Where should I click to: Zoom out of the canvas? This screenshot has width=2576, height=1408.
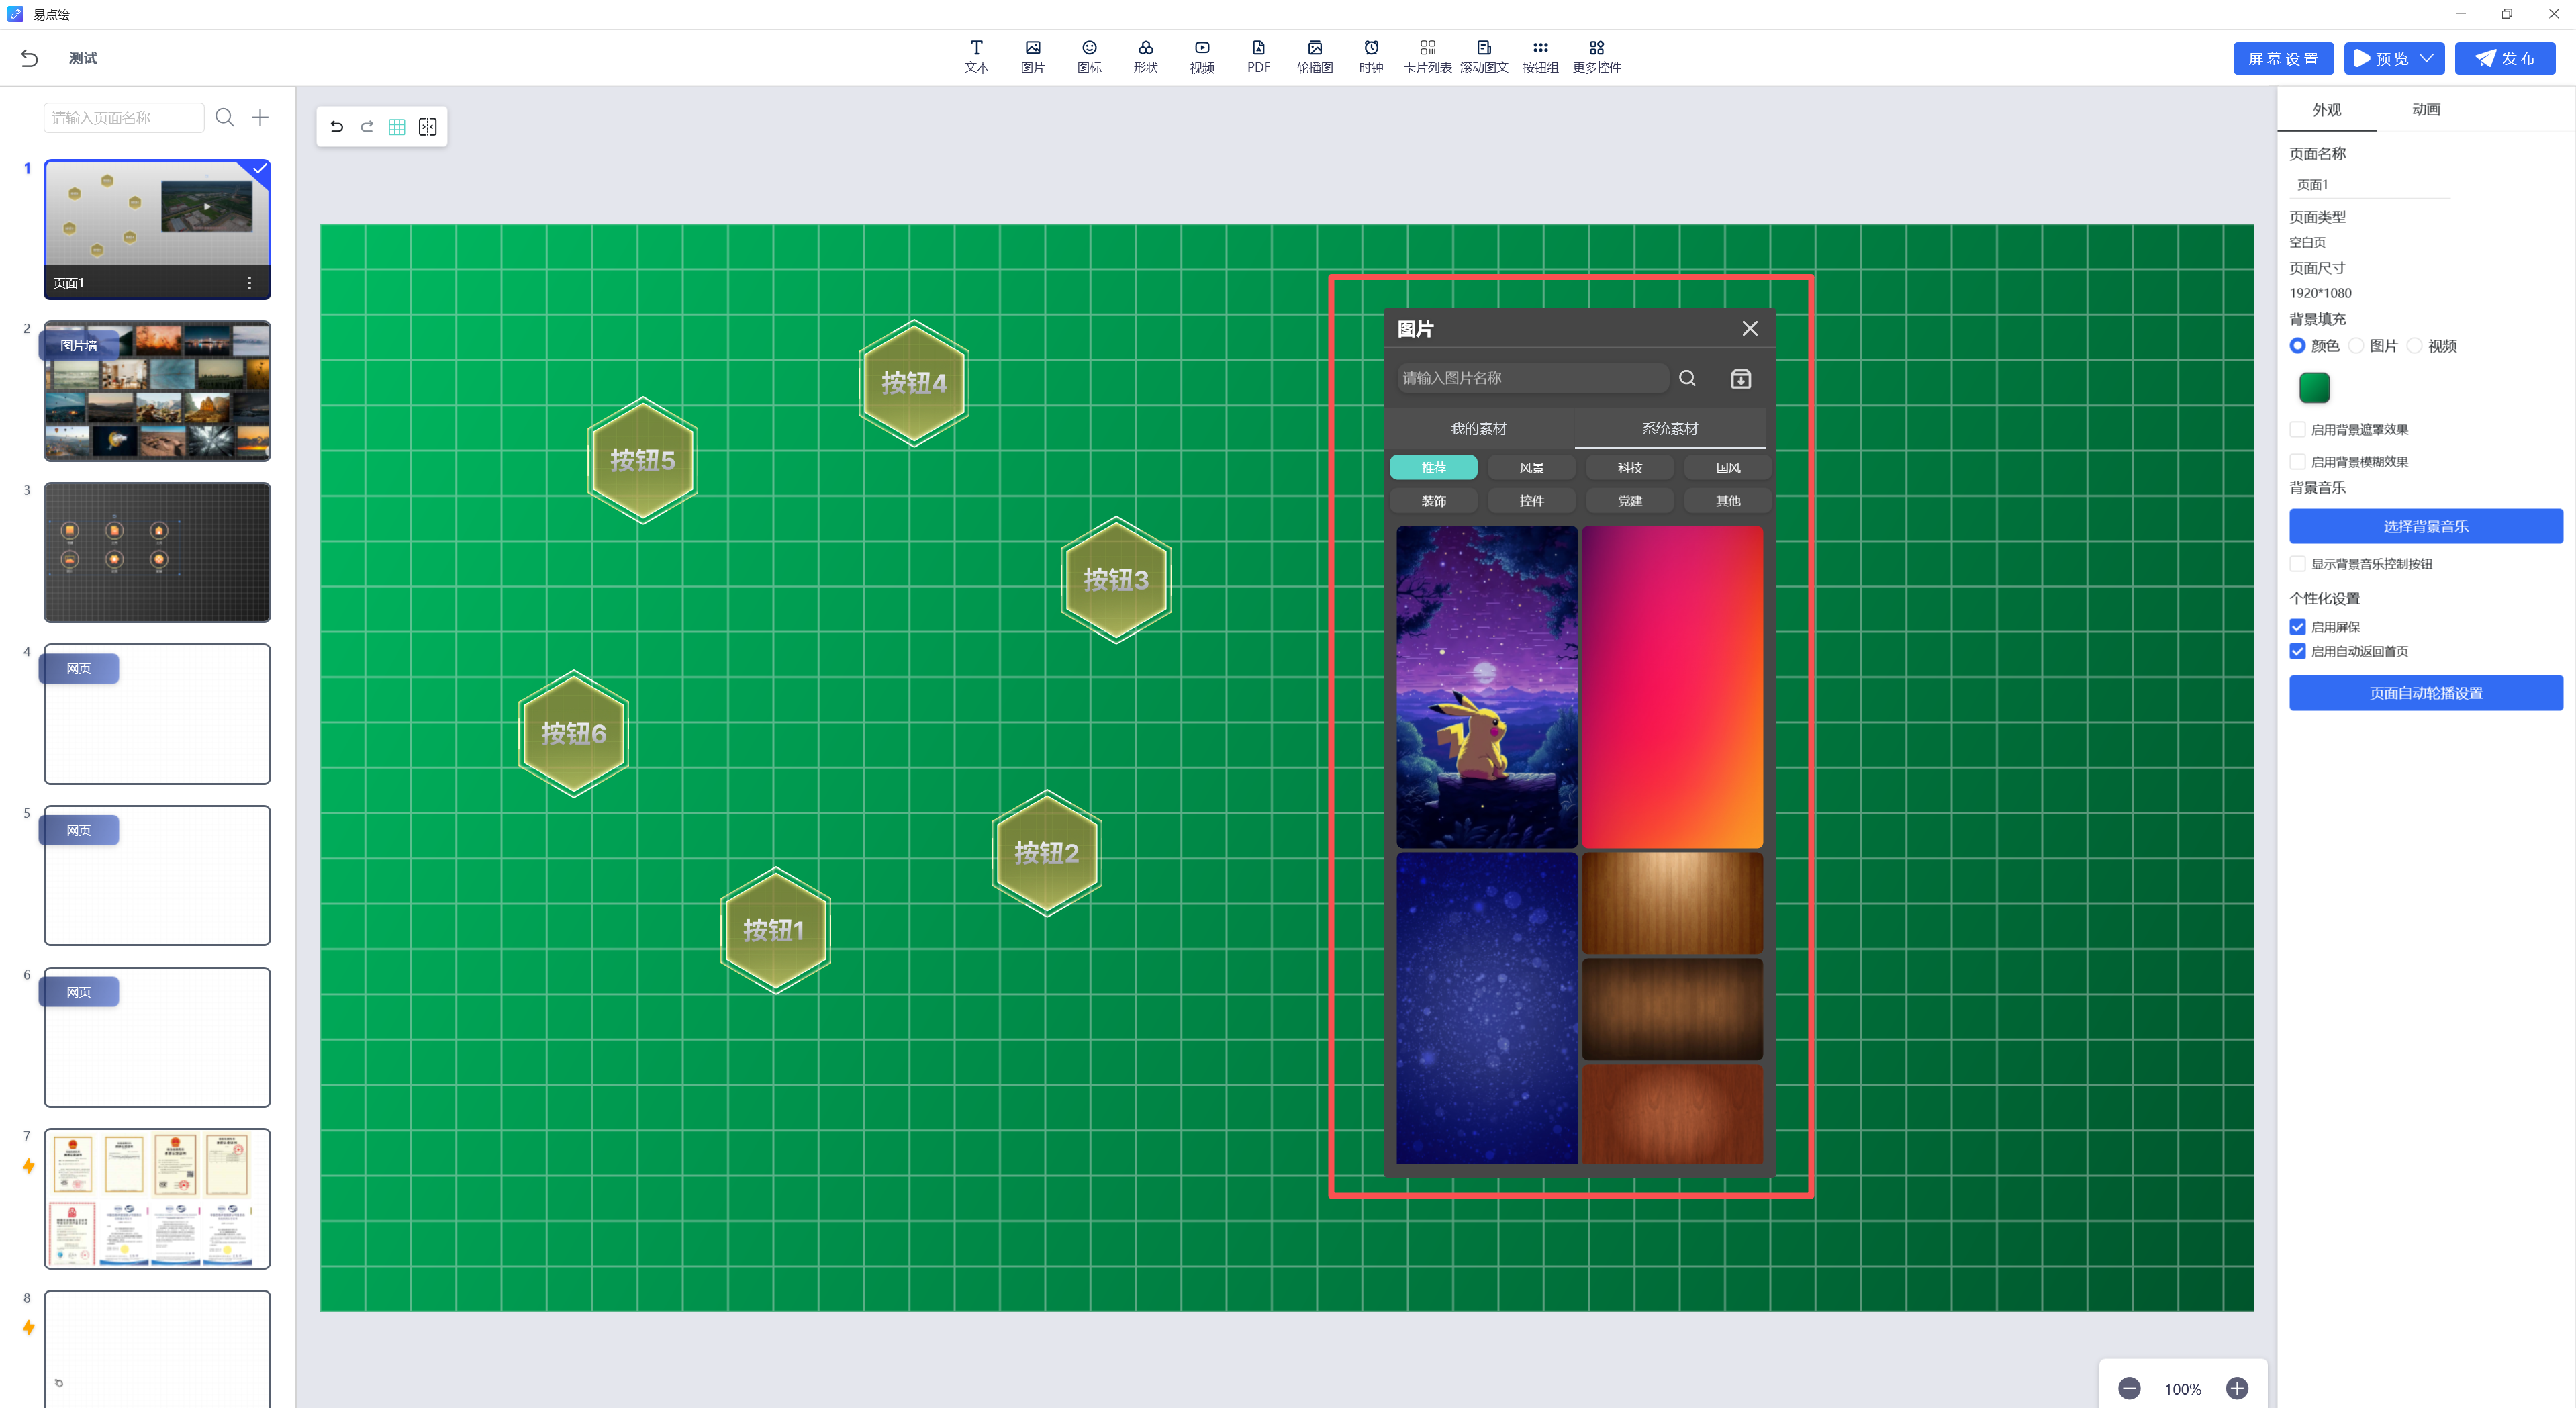point(2129,1388)
